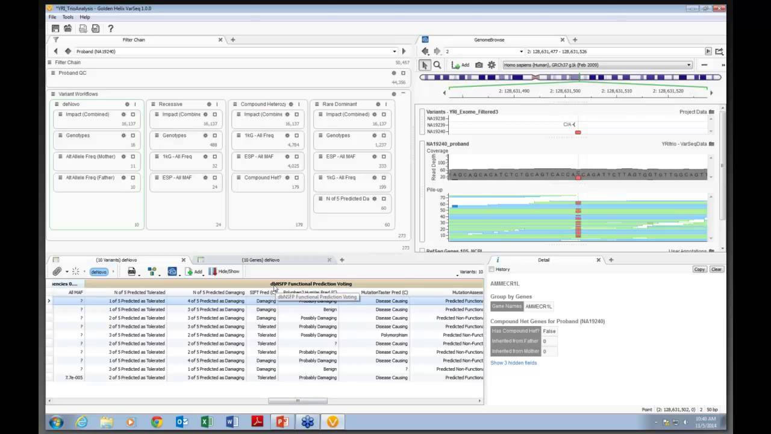Open GenomeBrowse settings gear
This screenshot has height=434, width=771.
pyautogui.click(x=492, y=65)
